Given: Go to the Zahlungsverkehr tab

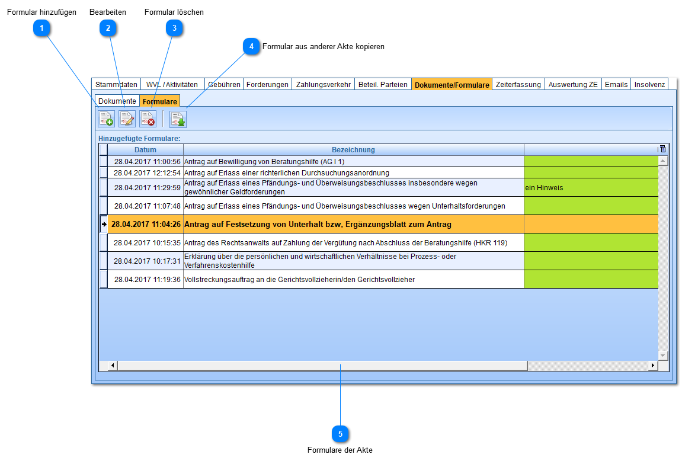Looking at the screenshot, I should pos(324,84).
